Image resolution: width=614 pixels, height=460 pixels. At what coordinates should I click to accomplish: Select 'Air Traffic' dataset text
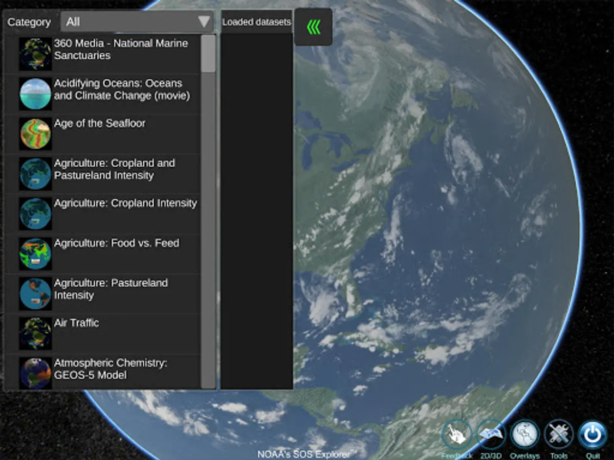pyautogui.click(x=76, y=323)
